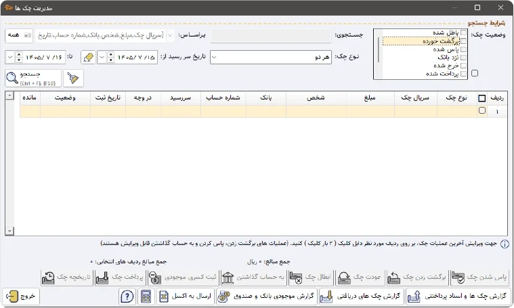
Task: Click Bounce check (برگشت زدن چک) button
Action: point(417,278)
